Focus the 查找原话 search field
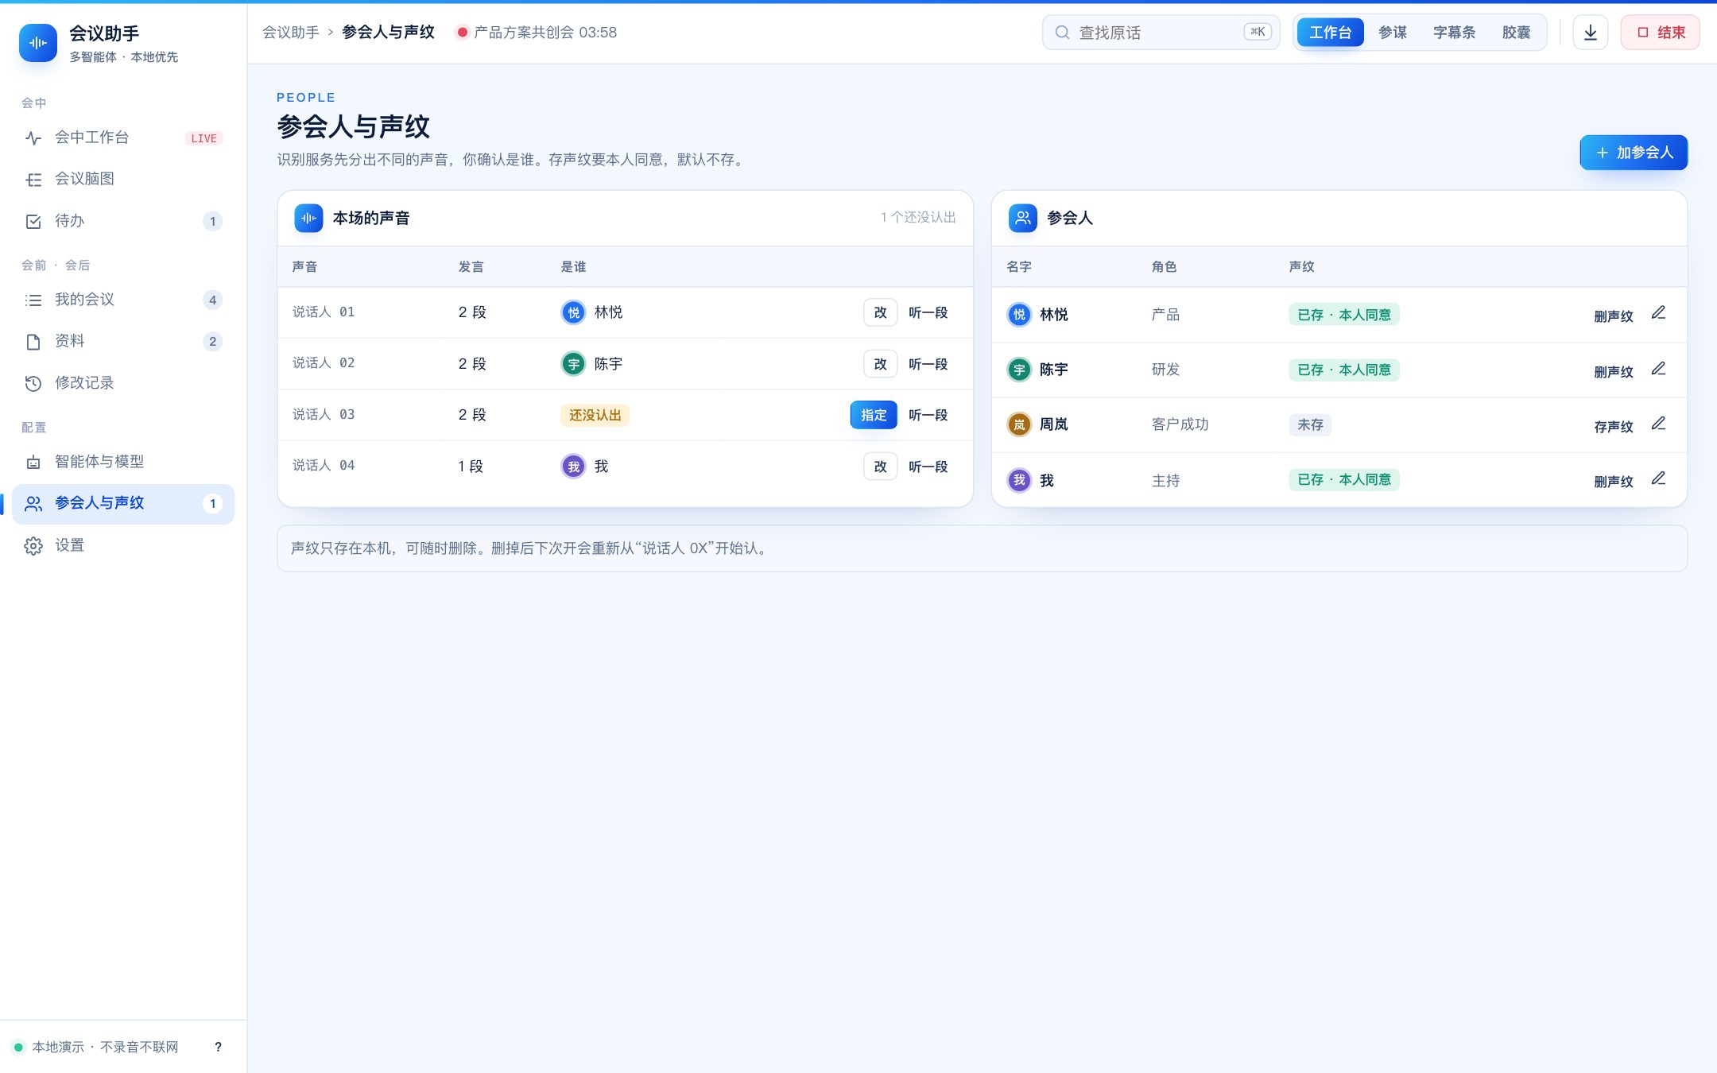This screenshot has height=1073, width=1717. 1161,33
